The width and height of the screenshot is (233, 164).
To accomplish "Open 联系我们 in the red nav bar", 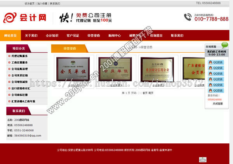I will [177, 35].
